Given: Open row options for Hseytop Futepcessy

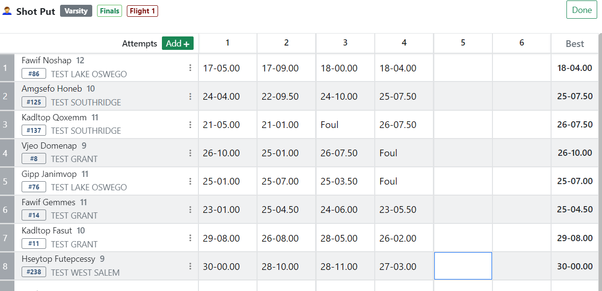Looking at the screenshot, I should click(190, 266).
